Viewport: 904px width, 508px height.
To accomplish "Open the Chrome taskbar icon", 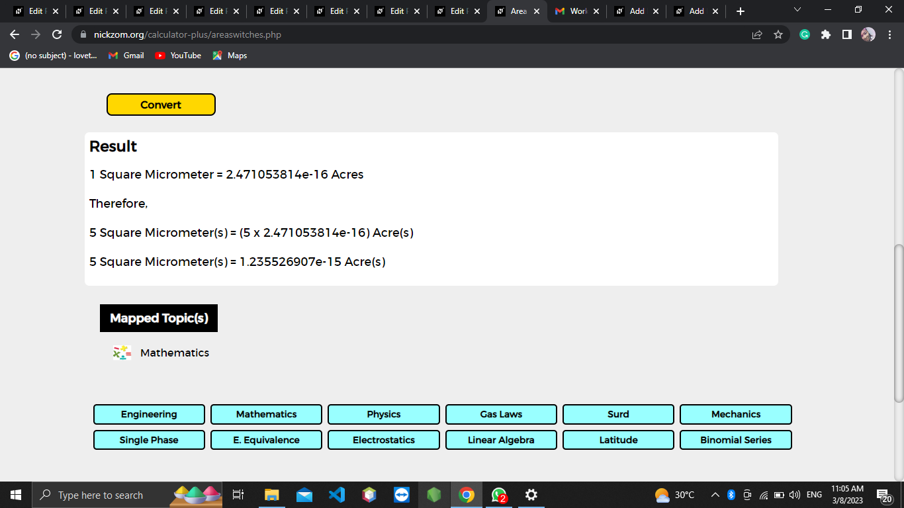I will [467, 495].
